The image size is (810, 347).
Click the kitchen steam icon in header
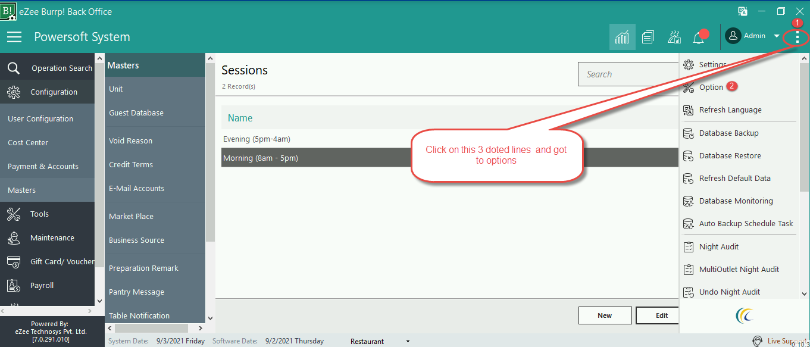(x=674, y=37)
